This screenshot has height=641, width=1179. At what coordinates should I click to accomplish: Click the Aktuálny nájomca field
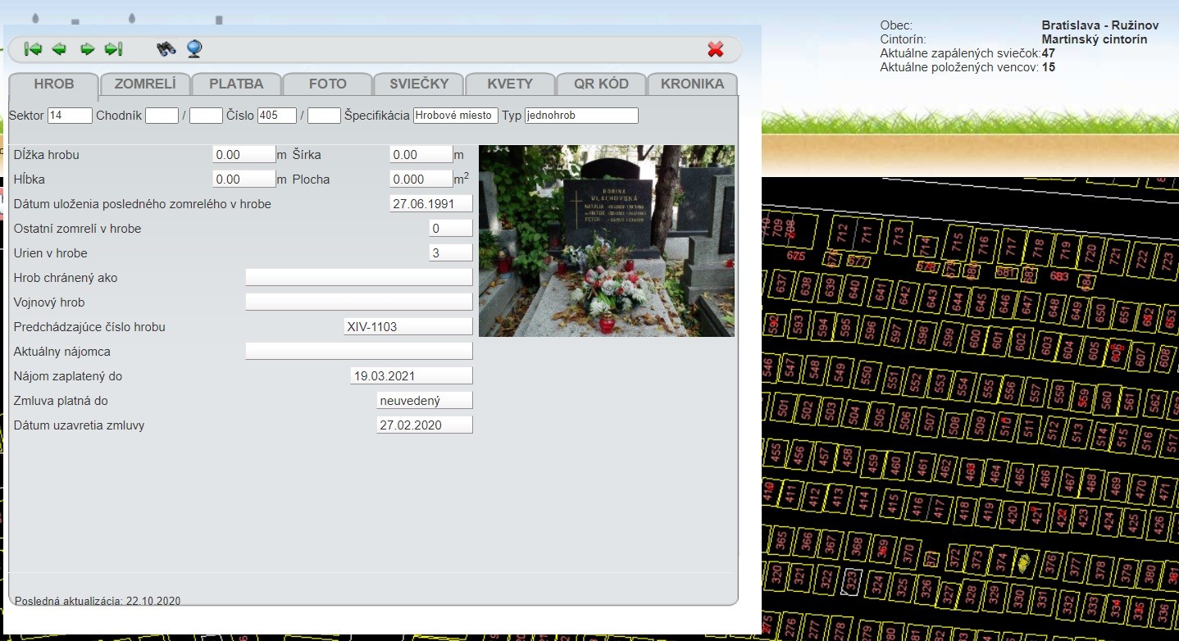coord(358,352)
